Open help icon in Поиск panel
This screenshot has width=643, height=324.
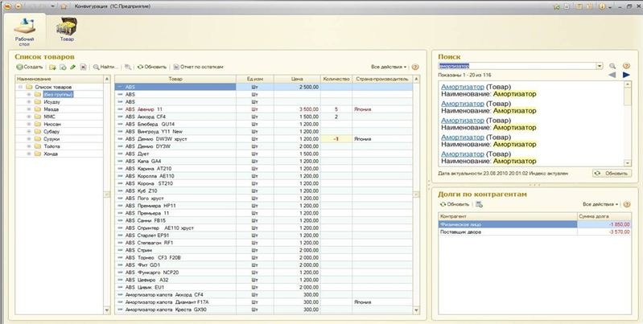click(x=627, y=66)
